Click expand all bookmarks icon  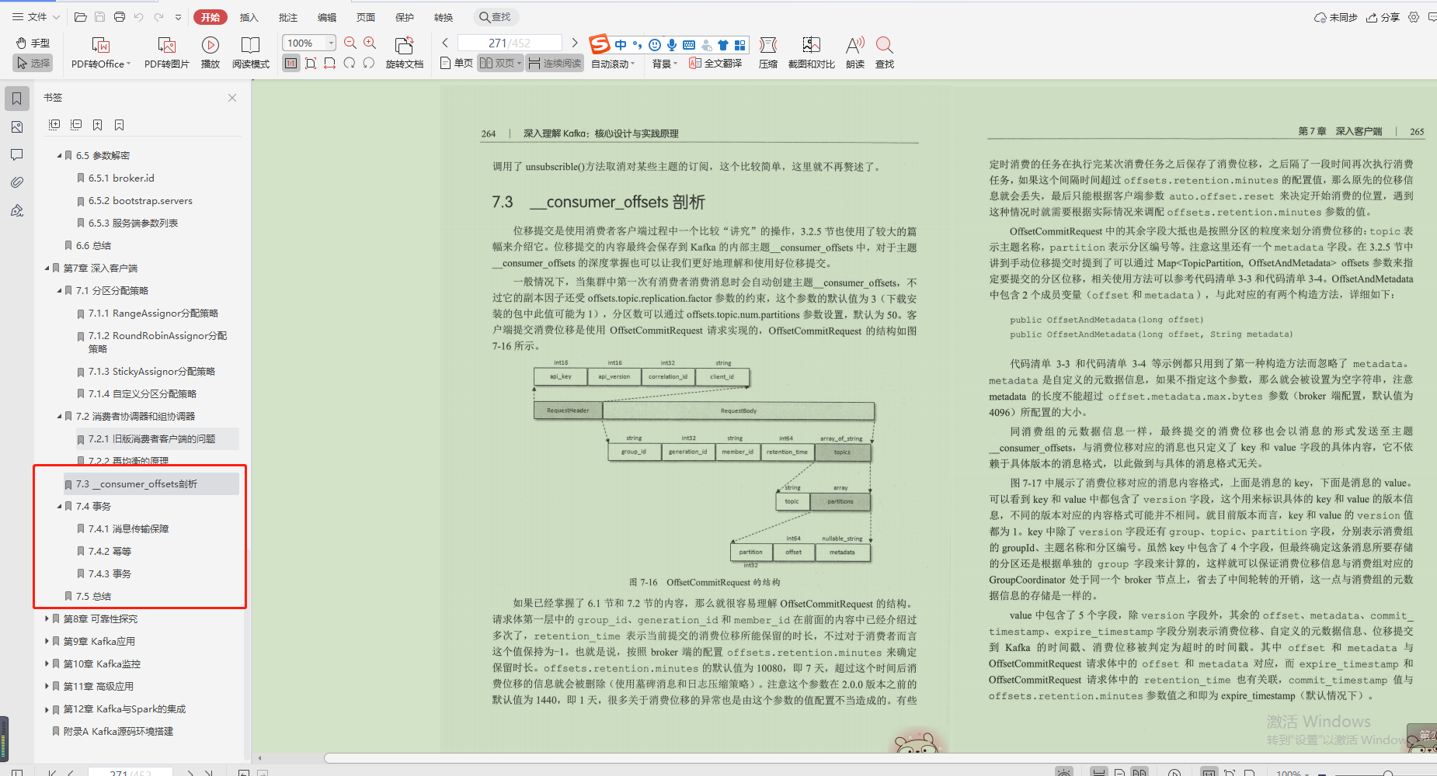(54, 125)
